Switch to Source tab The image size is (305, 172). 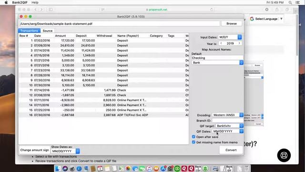click(48, 31)
